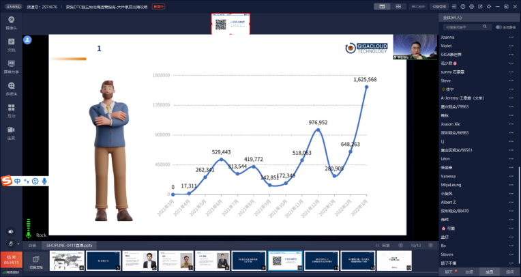The image size is (521, 277).
Task: Go to next slide arrow
Action: [x=430, y=246]
